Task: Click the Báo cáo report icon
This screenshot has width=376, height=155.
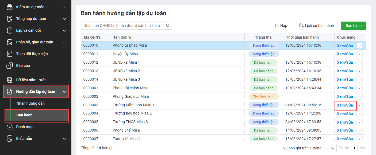Action: pyautogui.click(x=10, y=66)
